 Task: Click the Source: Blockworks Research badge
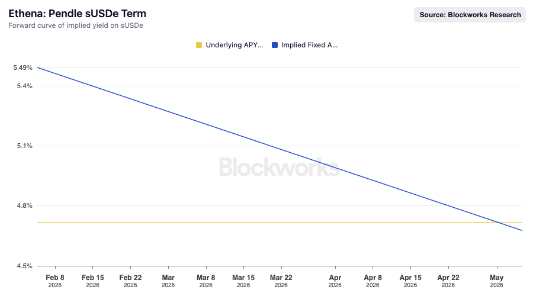(x=470, y=15)
